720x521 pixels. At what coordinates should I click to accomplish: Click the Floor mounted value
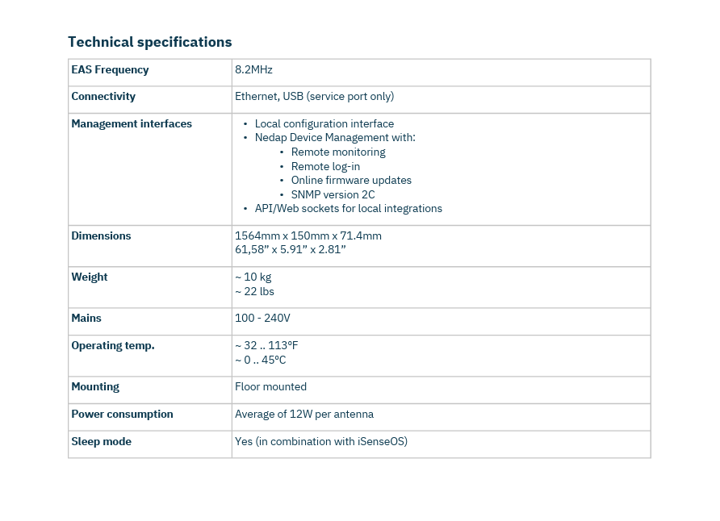click(270, 386)
